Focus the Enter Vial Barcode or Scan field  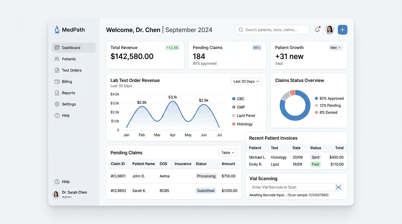tap(296, 187)
